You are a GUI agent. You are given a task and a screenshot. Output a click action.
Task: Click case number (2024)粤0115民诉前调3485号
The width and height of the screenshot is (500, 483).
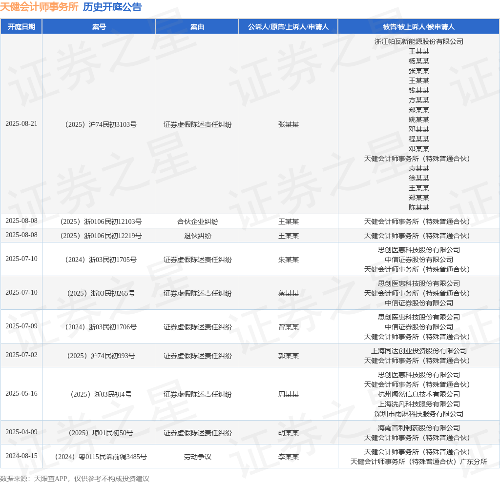[x=101, y=457]
